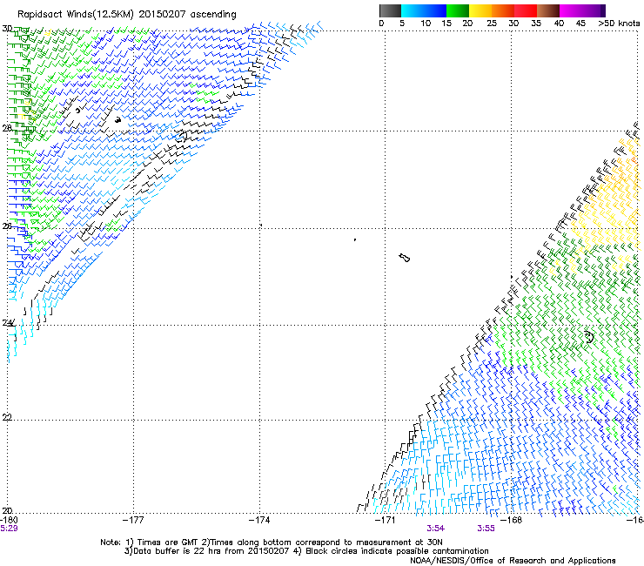The height and width of the screenshot is (566, 644).
Task: Click the yellow 20-25 knots color segment
Action: 480,10
